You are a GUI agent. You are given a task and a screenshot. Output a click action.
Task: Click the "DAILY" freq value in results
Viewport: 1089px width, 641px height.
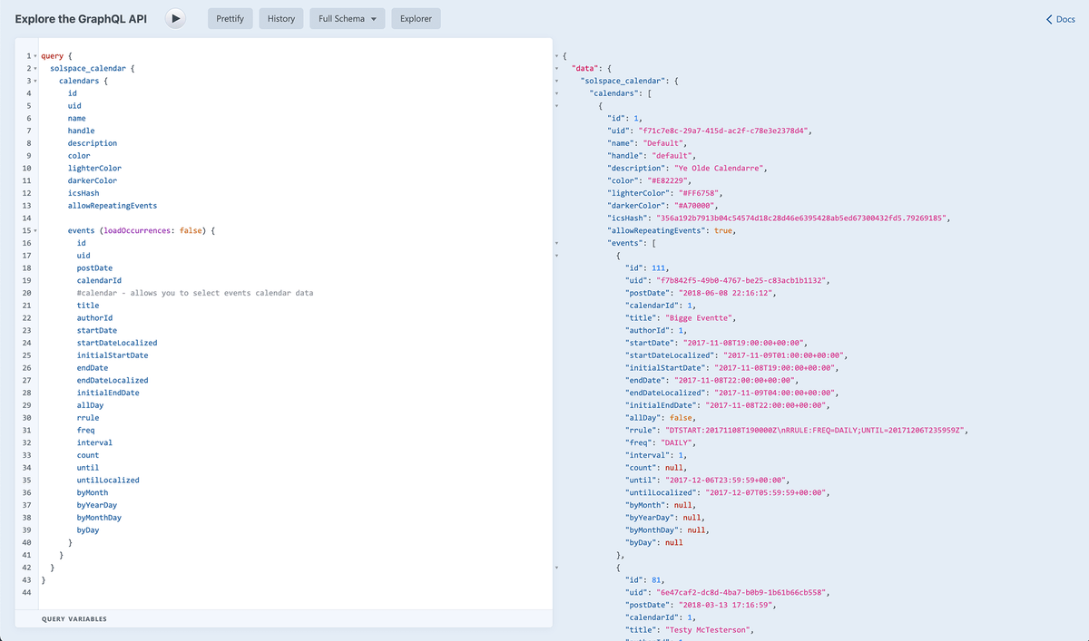(x=676, y=443)
